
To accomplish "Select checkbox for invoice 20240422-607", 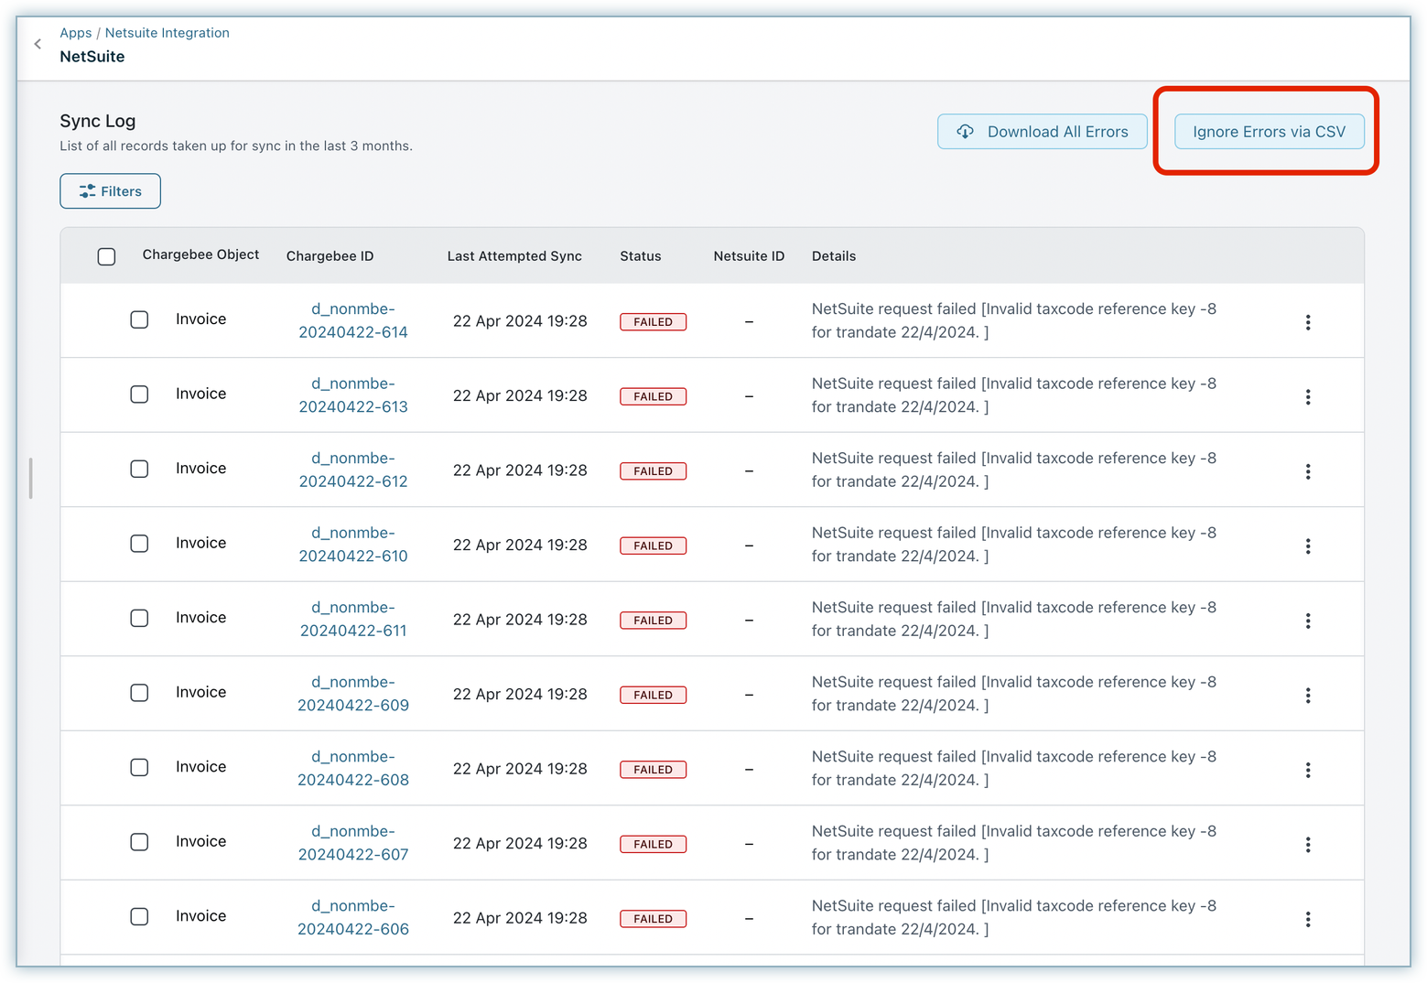I will click(x=139, y=842).
